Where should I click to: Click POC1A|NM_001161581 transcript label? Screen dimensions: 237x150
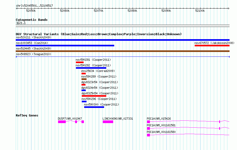click(161, 125)
